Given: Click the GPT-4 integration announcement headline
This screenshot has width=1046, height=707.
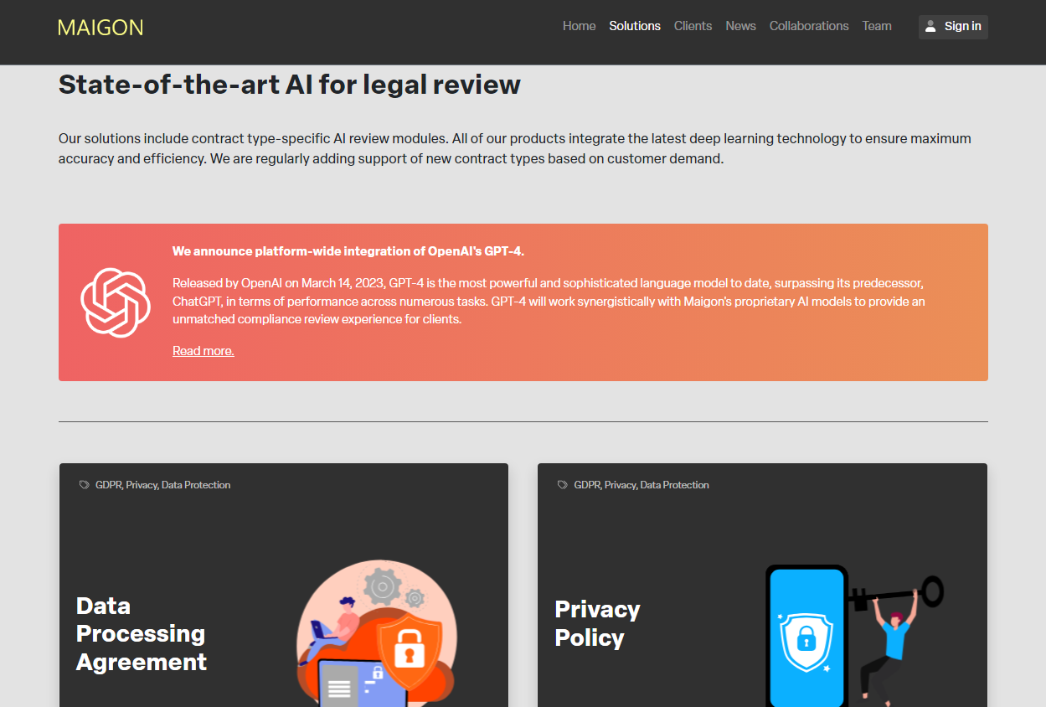Looking at the screenshot, I should pos(348,251).
